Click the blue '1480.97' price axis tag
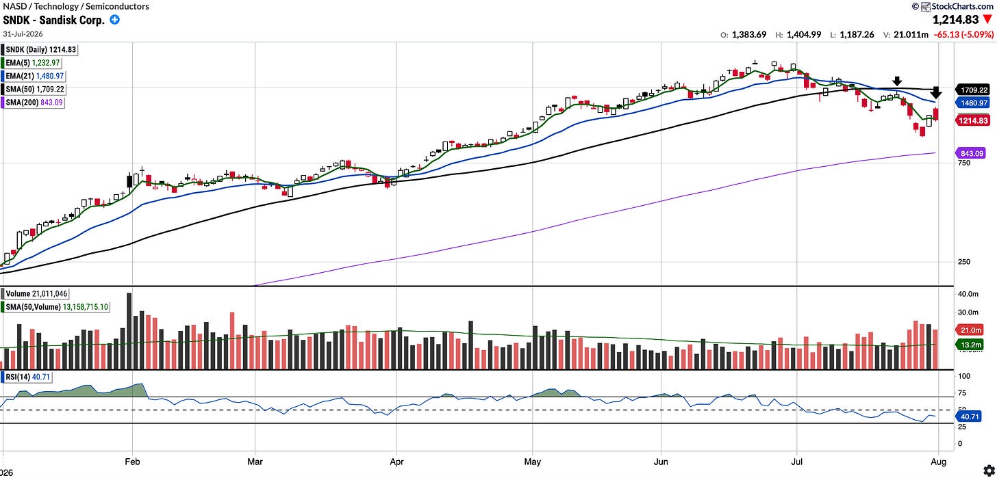This screenshot has width=997, height=480. pyautogui.click(x=972, y=103)
